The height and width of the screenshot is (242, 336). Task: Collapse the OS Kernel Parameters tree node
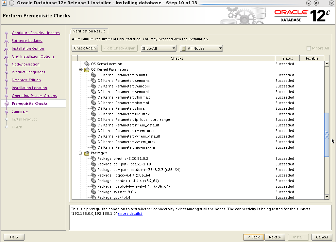(80, 69)
